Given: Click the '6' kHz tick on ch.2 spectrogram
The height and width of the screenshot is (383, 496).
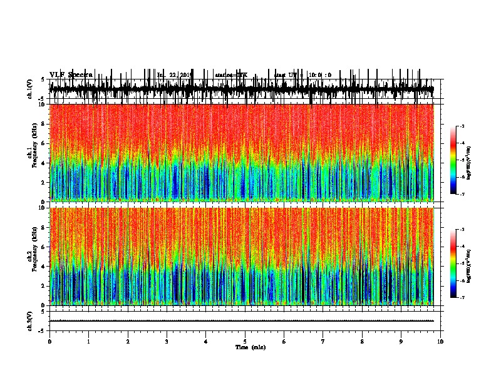Looking at the screenshot, I should [x=43, y=247].
